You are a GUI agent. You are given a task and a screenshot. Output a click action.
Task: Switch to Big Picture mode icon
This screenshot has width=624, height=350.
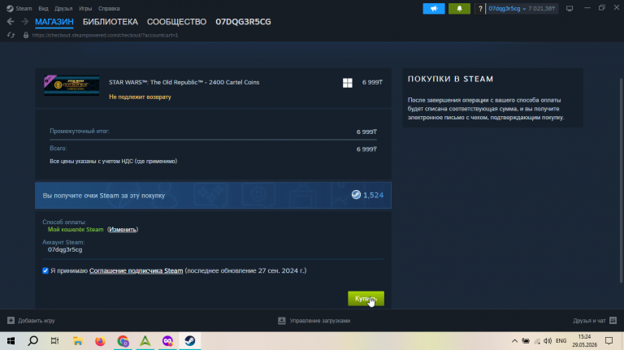click(570, 8)
